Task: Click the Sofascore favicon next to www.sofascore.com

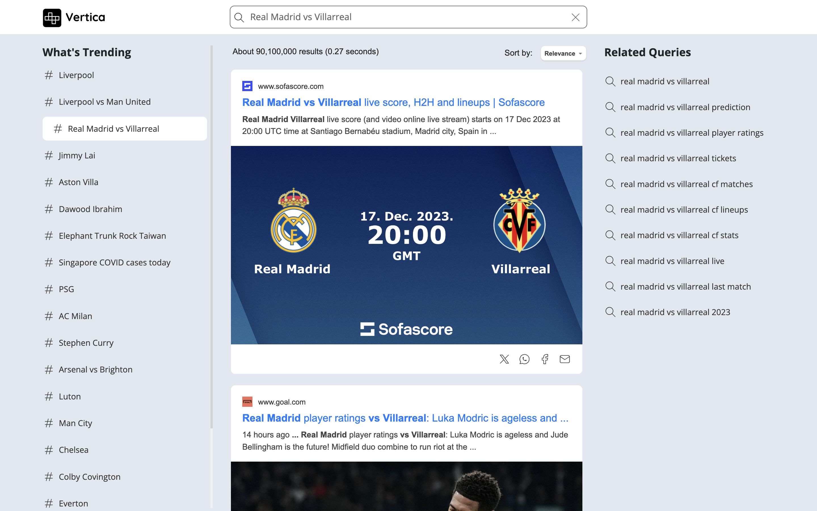Action: 247,86
